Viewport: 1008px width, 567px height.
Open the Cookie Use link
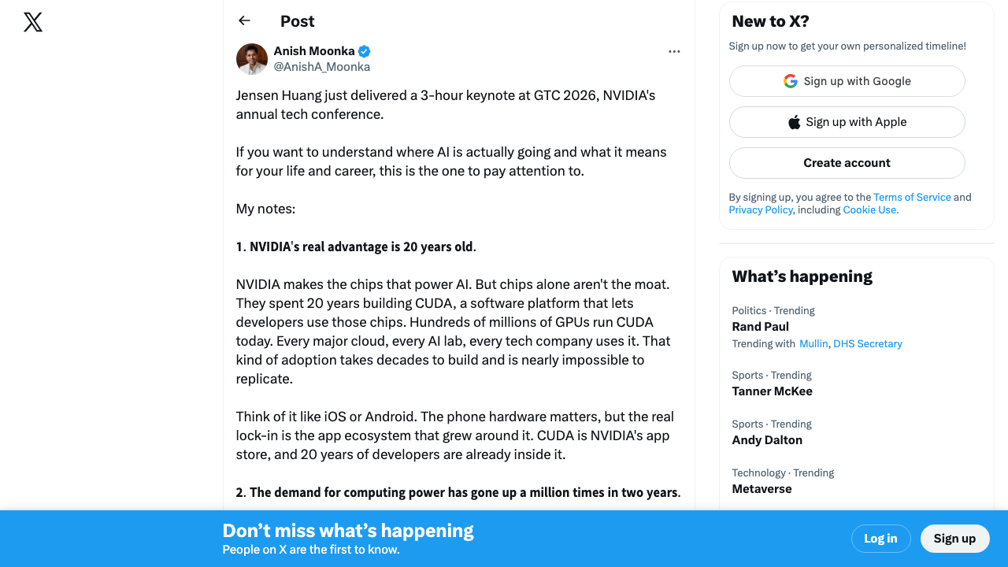[870, 209]
